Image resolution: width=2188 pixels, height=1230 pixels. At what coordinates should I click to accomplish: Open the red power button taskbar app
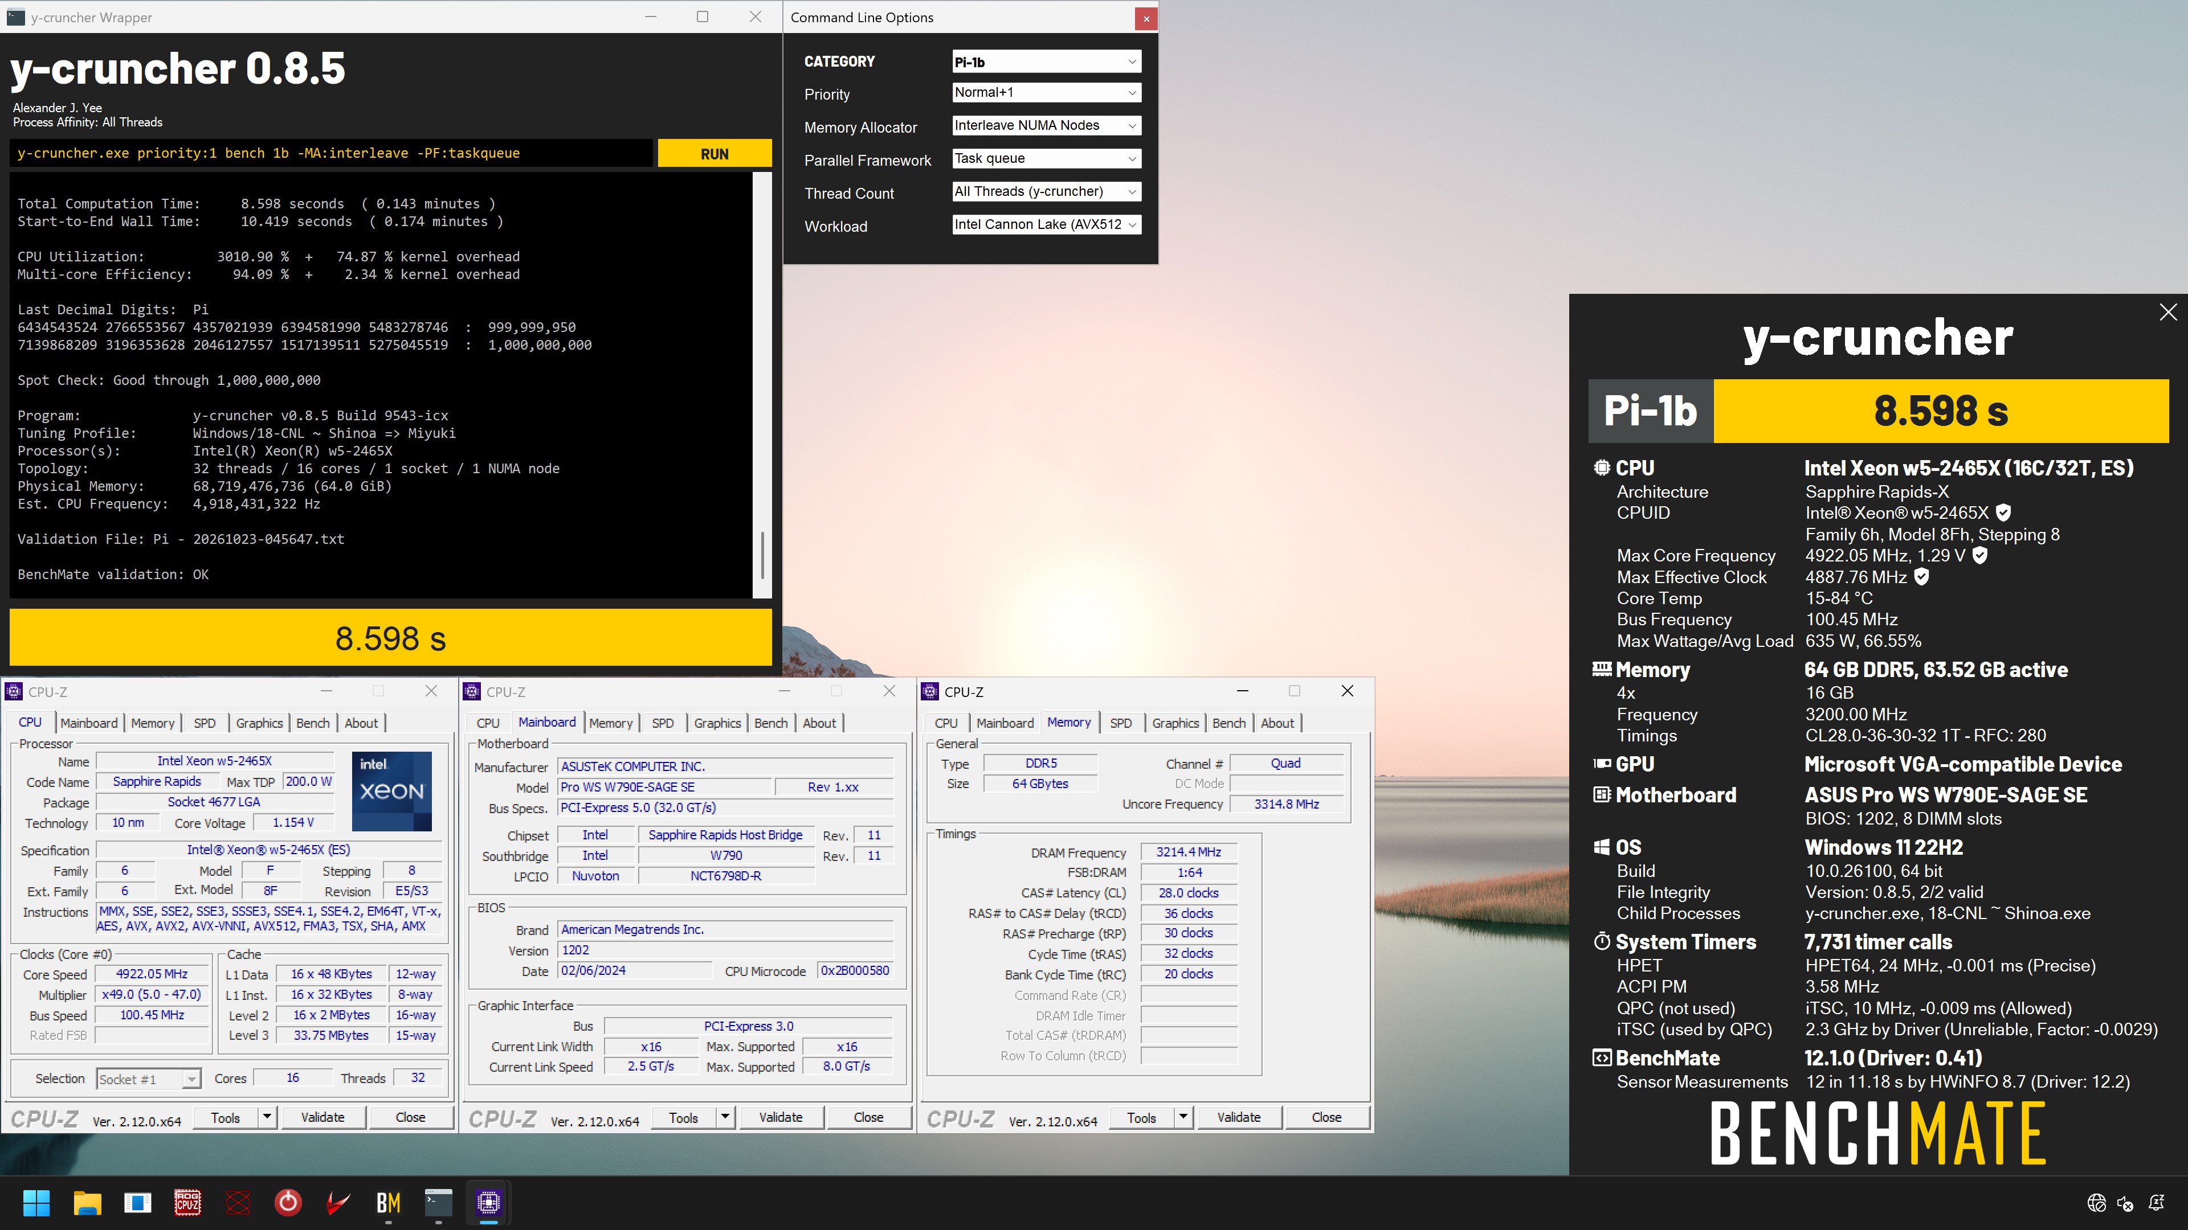[x=288, y=1202]
